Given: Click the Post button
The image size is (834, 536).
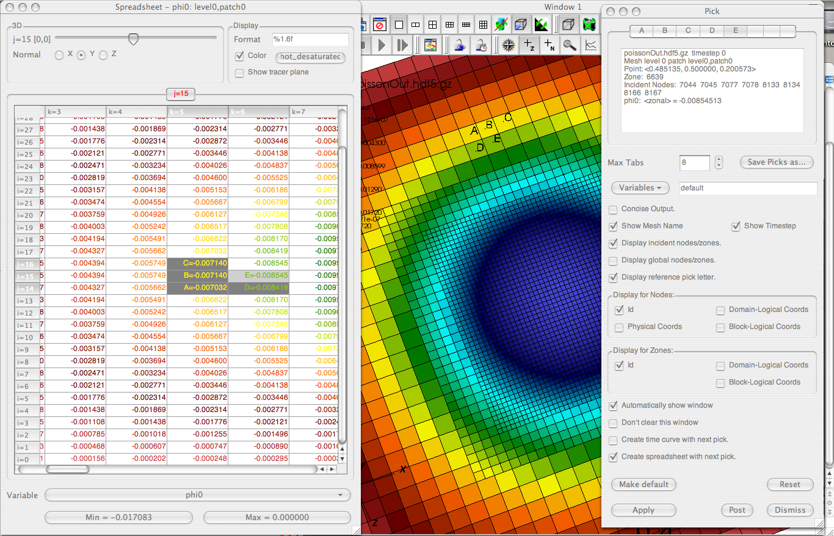Looking at the screenshot, I should coord(737,510).
